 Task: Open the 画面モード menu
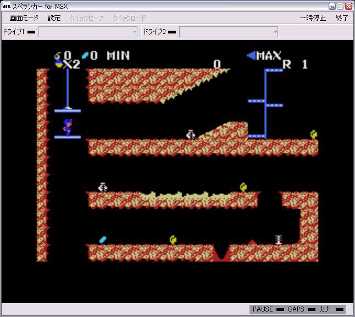click(24, 18)
